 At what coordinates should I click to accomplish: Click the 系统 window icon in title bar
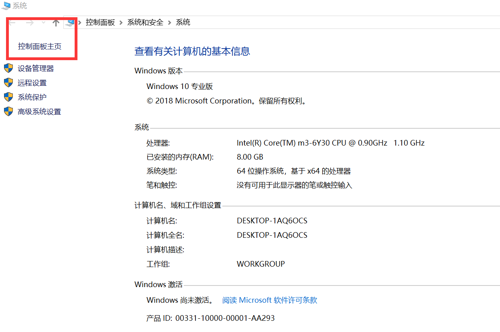6,6
